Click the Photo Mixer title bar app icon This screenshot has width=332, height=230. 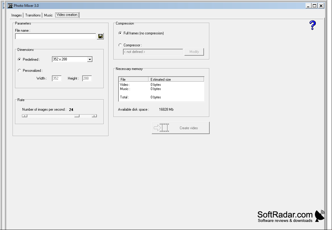pos(10,6)
